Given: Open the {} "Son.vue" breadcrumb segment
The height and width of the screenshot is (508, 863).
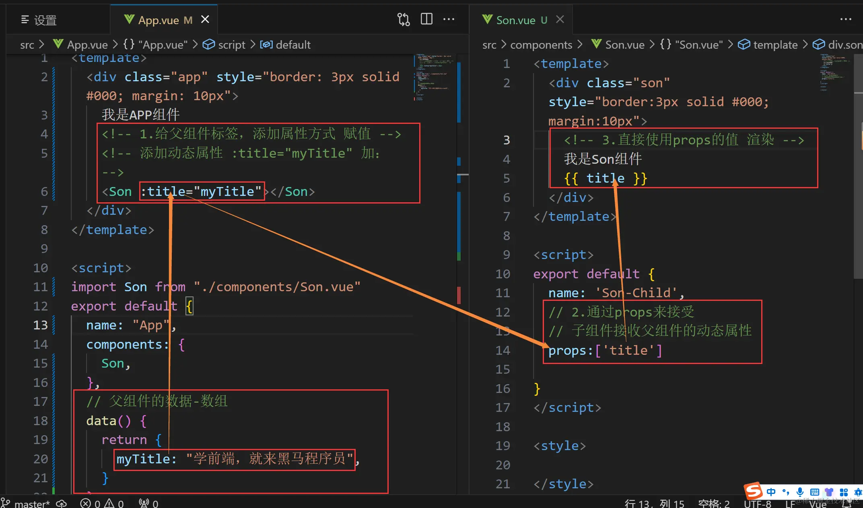Looking at the screenshot, I should tap(692, 45).
